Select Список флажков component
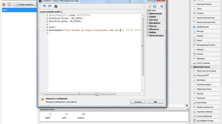Screen dimensions: 222x124 (x=206, y=116)
